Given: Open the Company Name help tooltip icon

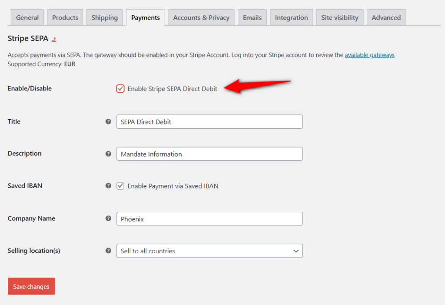Looking at the screenshot, I should (x=108, y=218).
